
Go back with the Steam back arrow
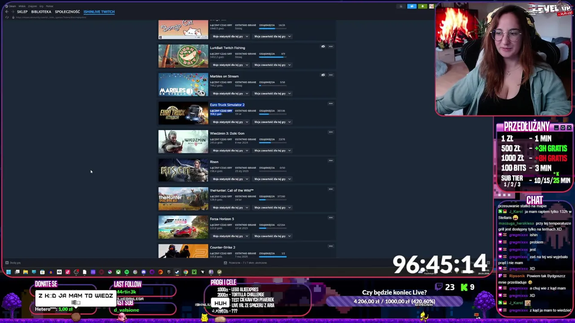(x=7, y=12)
